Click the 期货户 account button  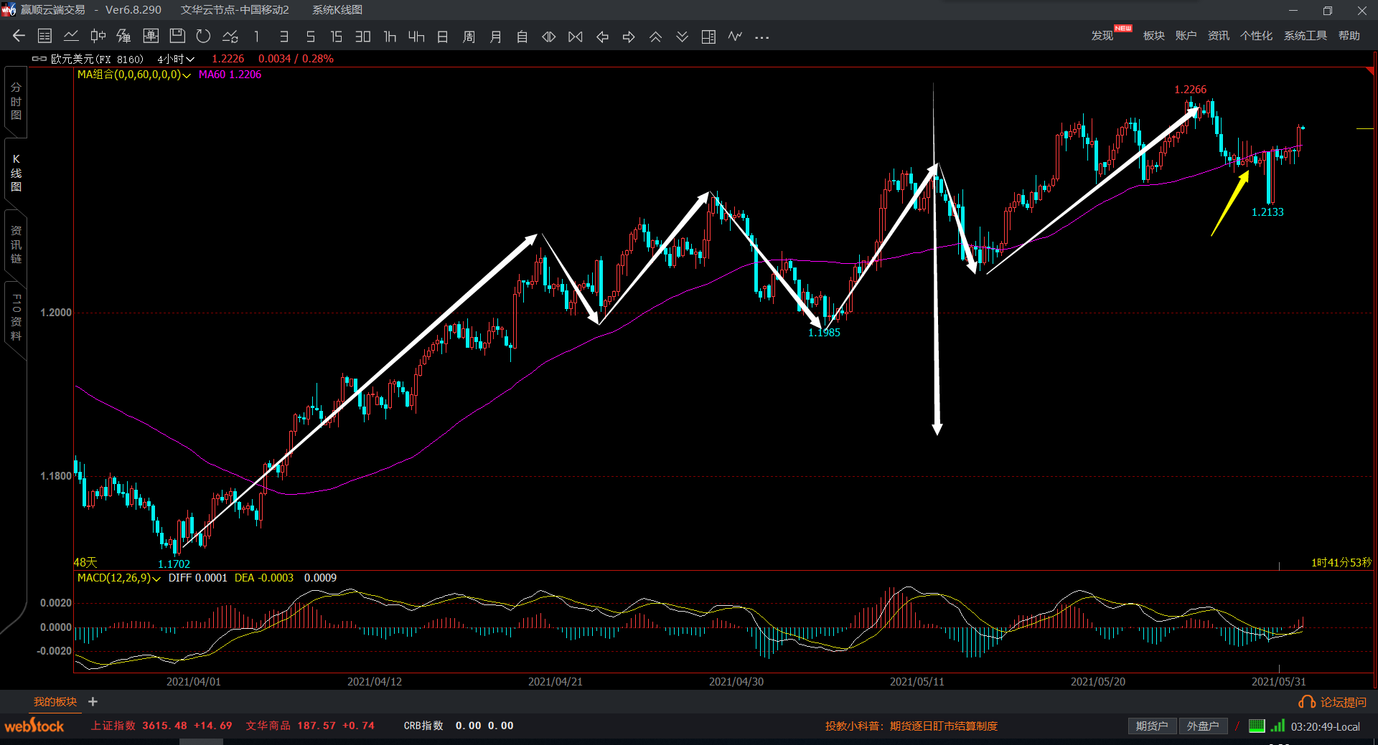(x=1152, y=726)
